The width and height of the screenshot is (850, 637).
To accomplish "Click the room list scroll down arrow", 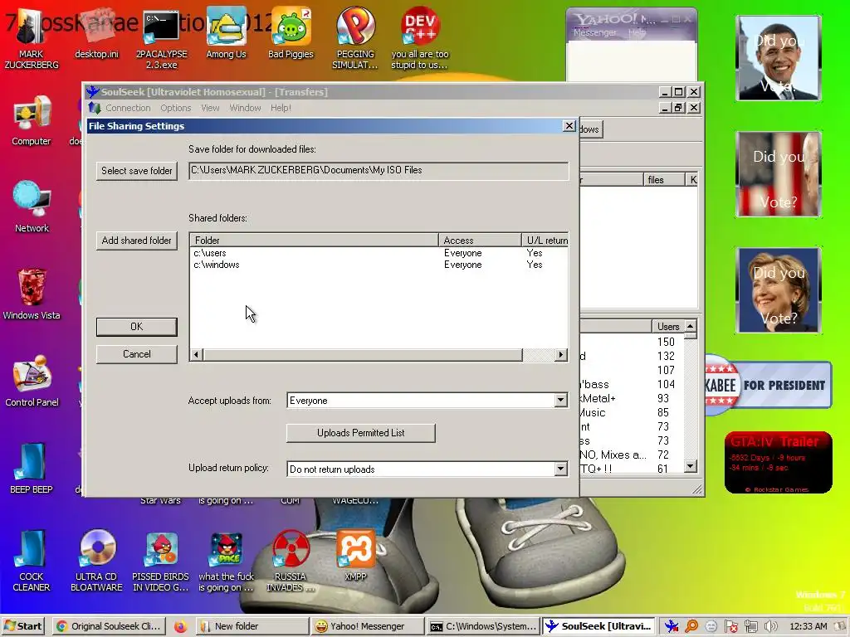I will pyautogui.click(x=690, y=466).
